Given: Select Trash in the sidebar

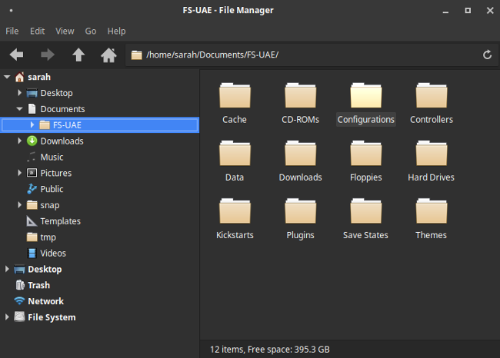Looking at the screenshot, I should click(x=38, y=285).
